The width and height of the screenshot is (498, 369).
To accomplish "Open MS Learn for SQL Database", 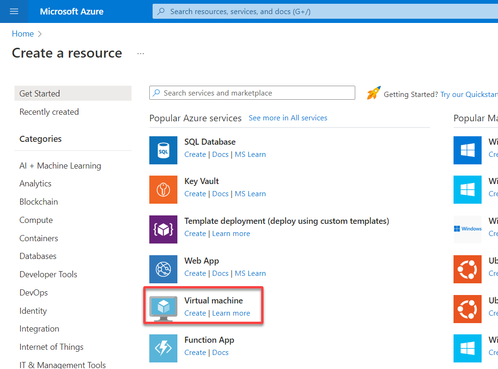I will tap(250, 155).
